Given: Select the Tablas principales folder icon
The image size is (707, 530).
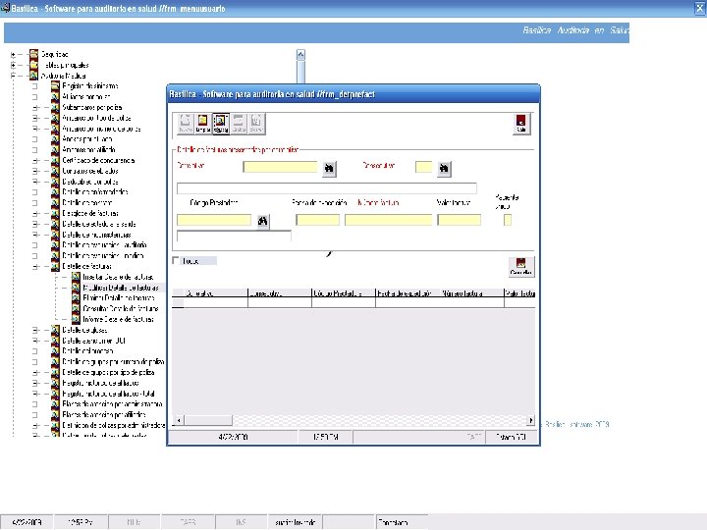Looking at the screenshot, I should [33, 65].
